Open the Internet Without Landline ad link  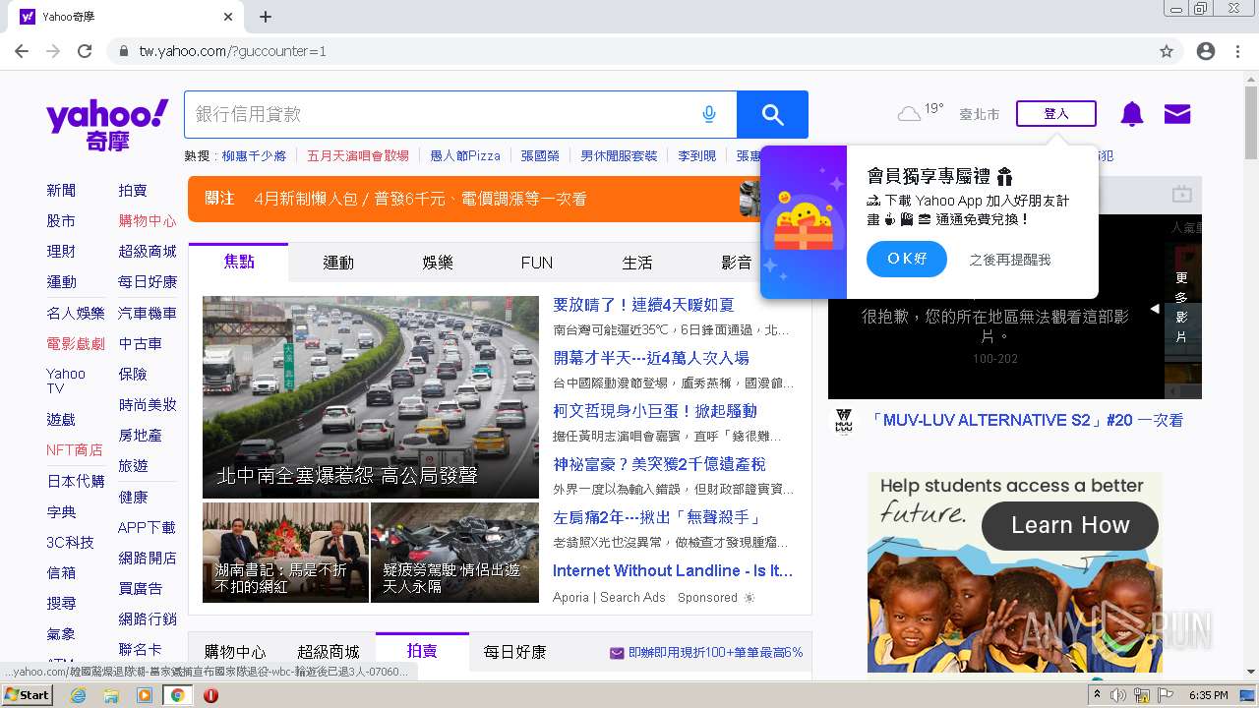pyautogui.click(x=673, y=570)
